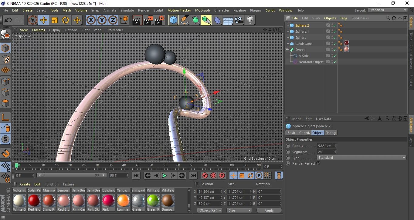This screenshot has height=220, width=414.
Task: Select the Red Glossy material swatch
Action: (x=34, y=201)
